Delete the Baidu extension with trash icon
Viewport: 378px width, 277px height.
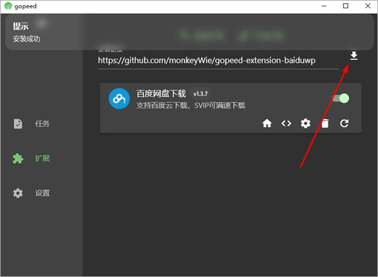coord(325,123)
